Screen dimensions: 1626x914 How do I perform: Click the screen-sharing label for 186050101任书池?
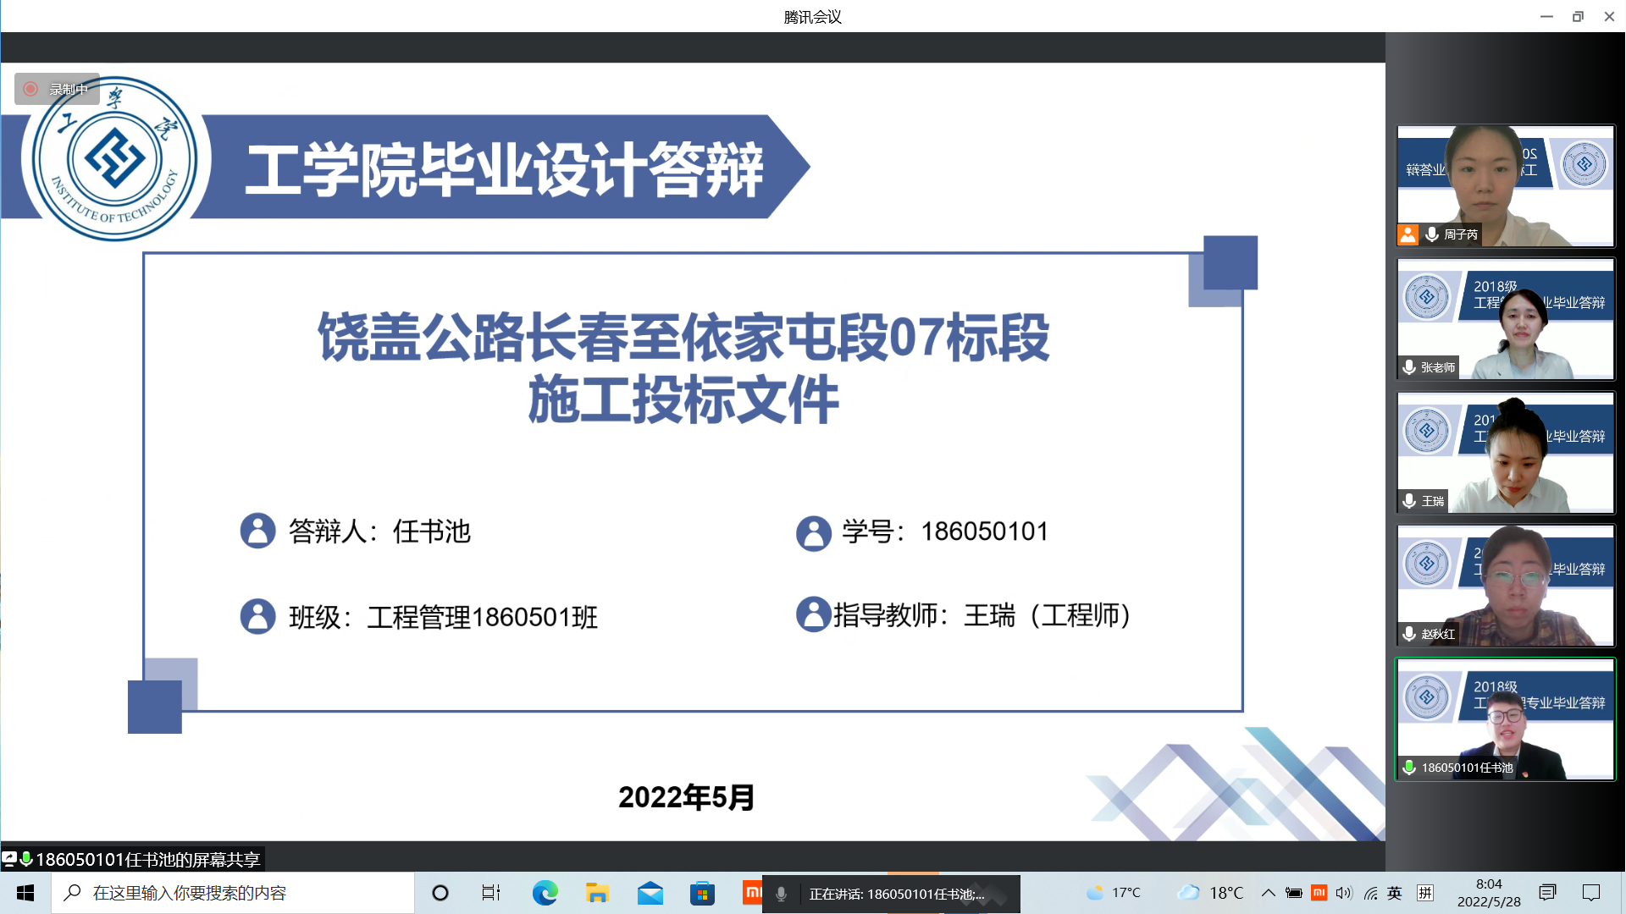(135, 860)
